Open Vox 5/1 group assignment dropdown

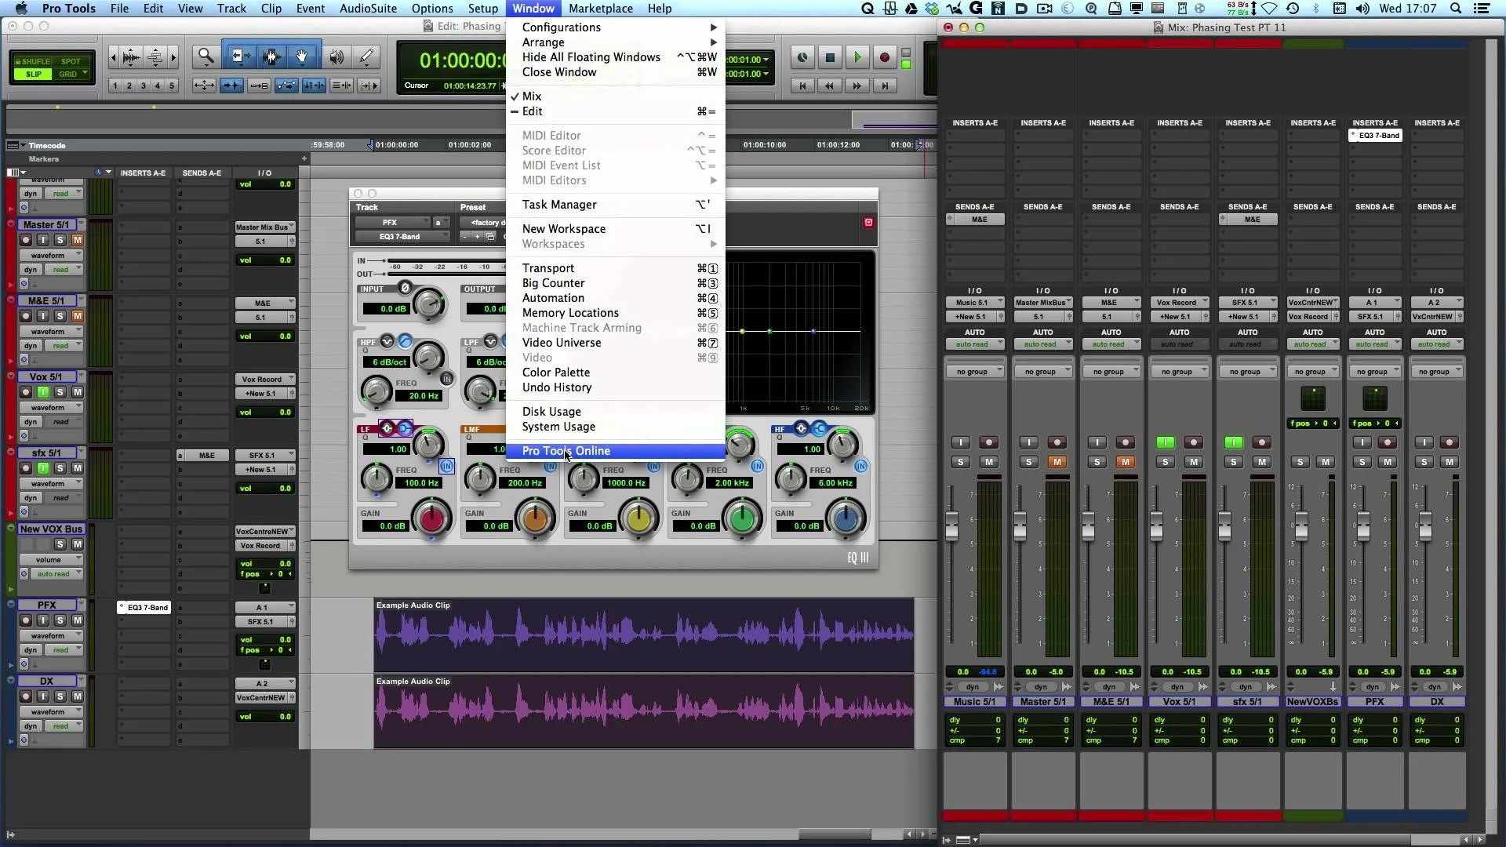click(1179, 372)
